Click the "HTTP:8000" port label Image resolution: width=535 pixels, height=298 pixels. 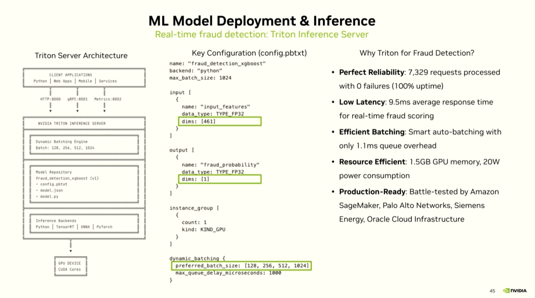50,99
